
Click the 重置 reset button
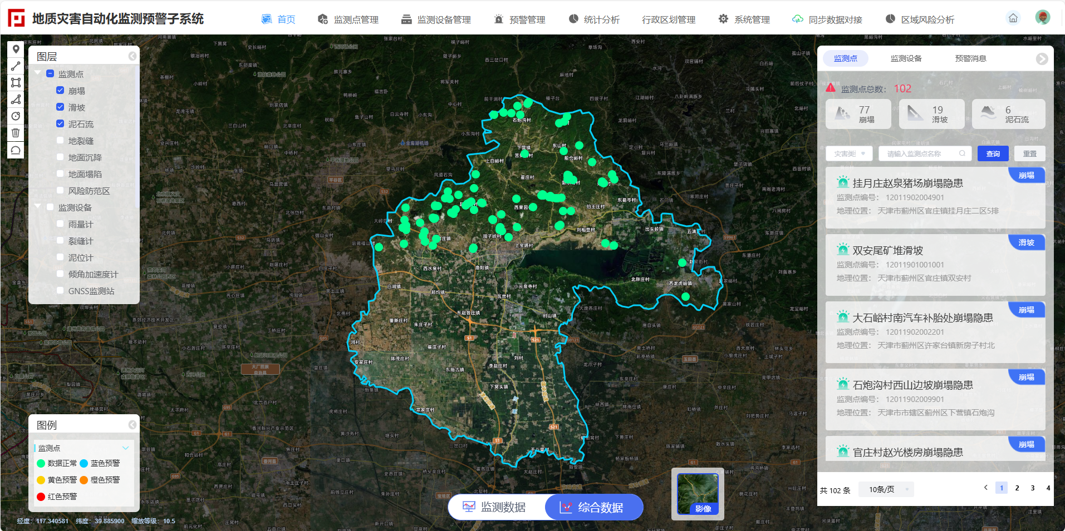pos(1029,154)
